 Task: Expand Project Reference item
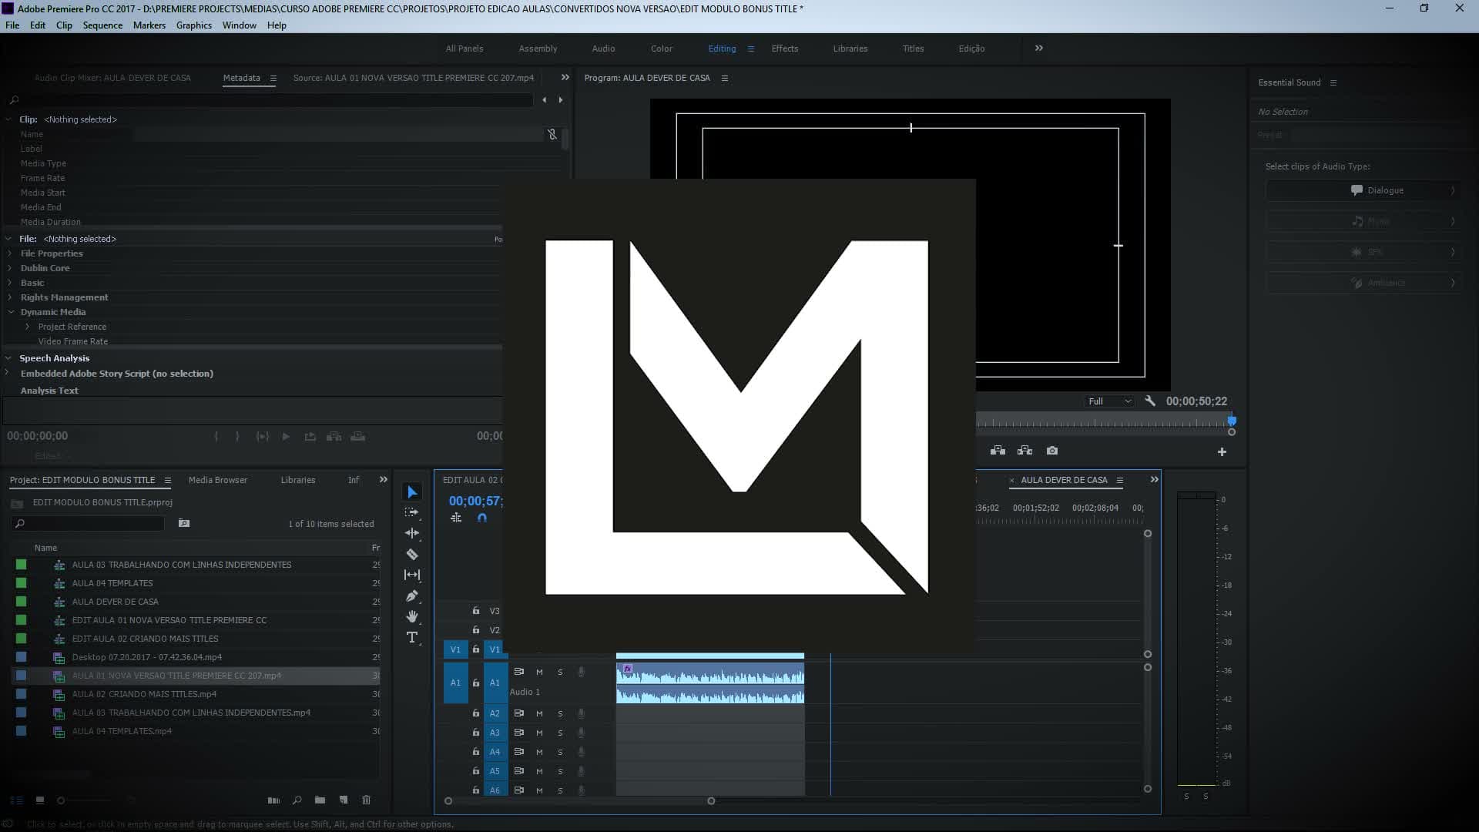tap(28, 327)
